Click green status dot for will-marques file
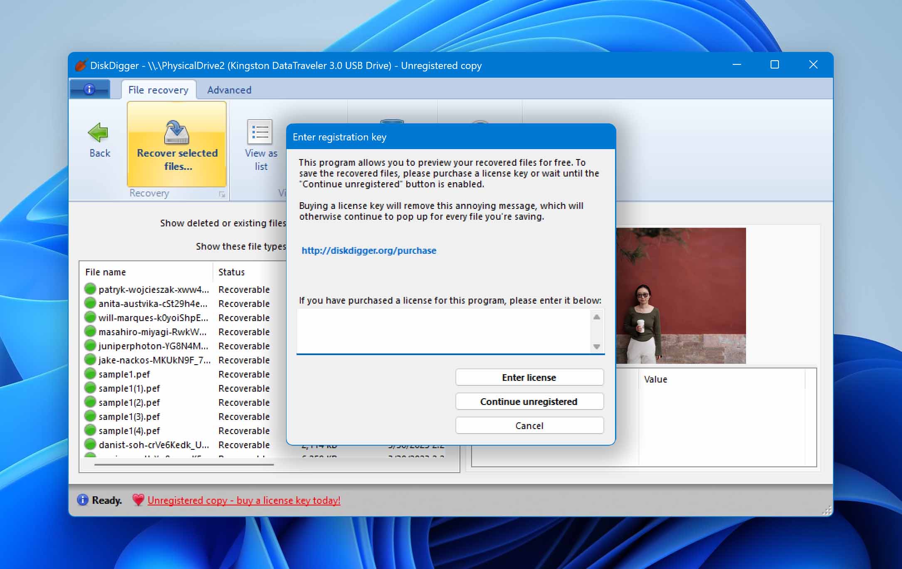Image resolution: width=902 pixels, height=569 pixels. pos(90,317)
